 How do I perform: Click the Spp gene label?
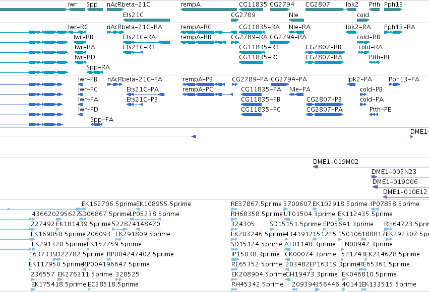[x=92, y=5]
